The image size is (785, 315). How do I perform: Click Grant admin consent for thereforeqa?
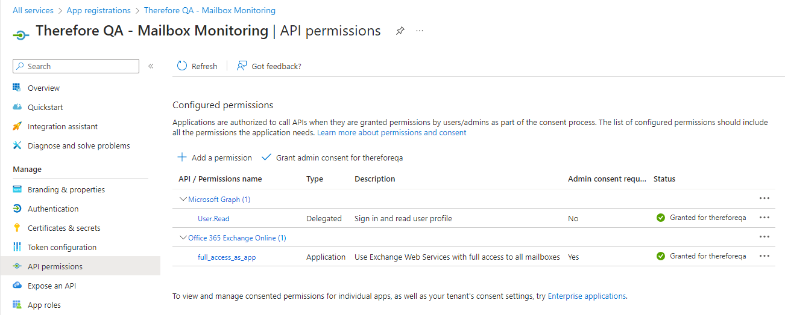tap(332, 157)
